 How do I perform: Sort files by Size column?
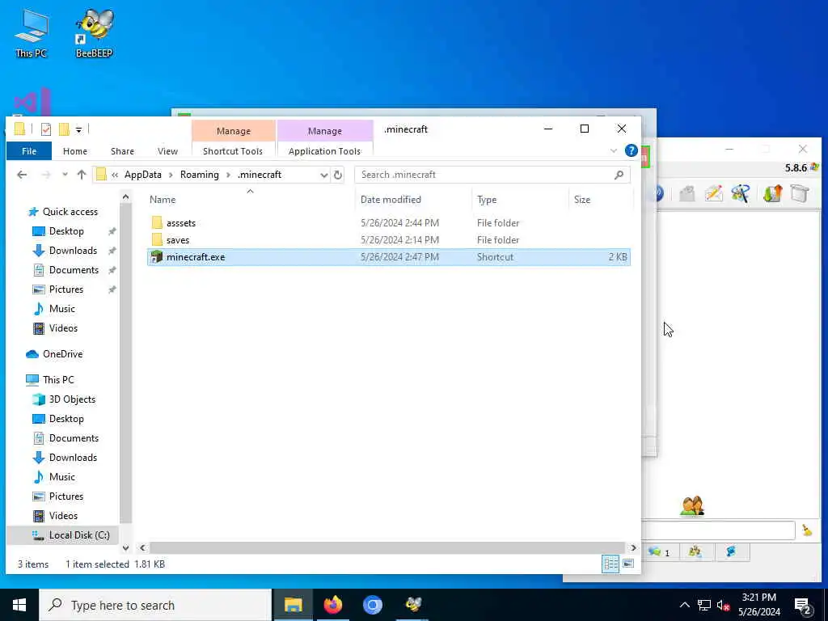[582, 200]
